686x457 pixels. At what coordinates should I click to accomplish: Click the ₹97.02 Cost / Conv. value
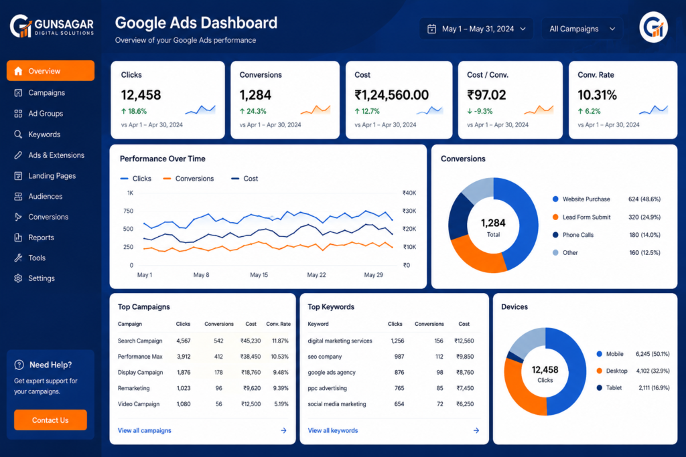pyautogui.click(x=486, y=95)
